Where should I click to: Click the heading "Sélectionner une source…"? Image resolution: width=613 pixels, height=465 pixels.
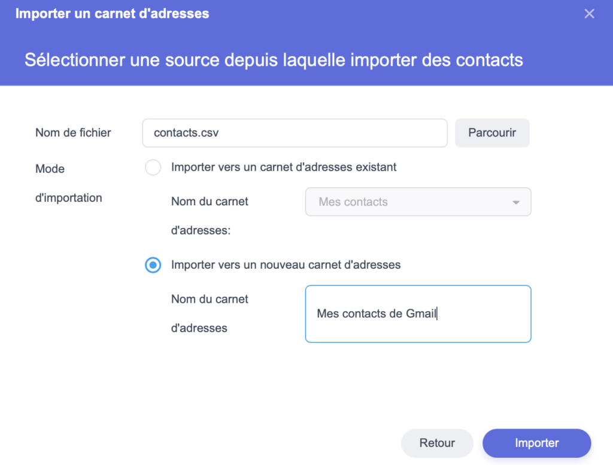tap(274, 60)
